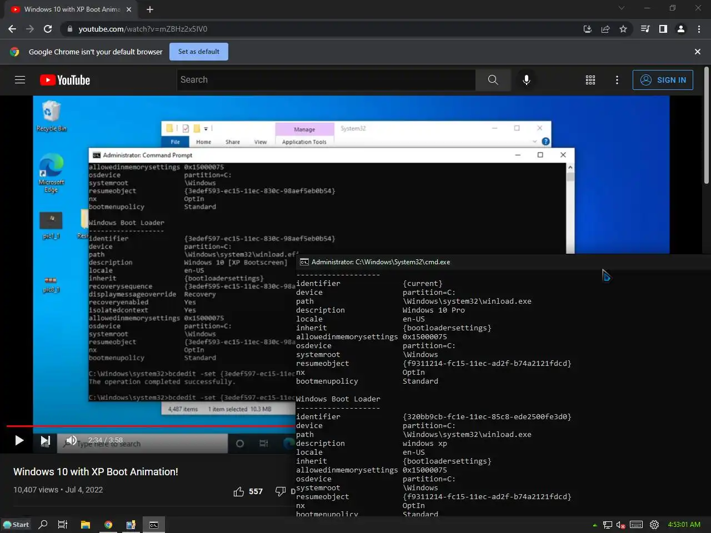The height and width of the screenshot is (533, 711).
Task: Open the network tray icon
Action: pos(607,525)
